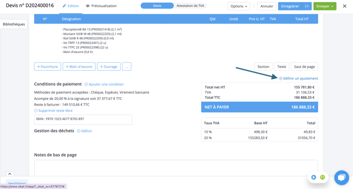Close the quote editor with the X

click(x=345, y=6)
